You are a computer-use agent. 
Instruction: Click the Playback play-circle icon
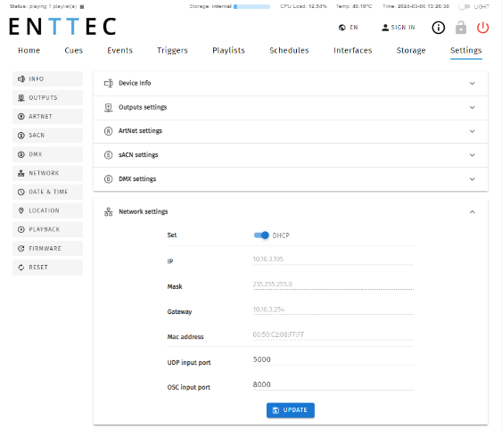pyautogui.click(x=21, y=229)
